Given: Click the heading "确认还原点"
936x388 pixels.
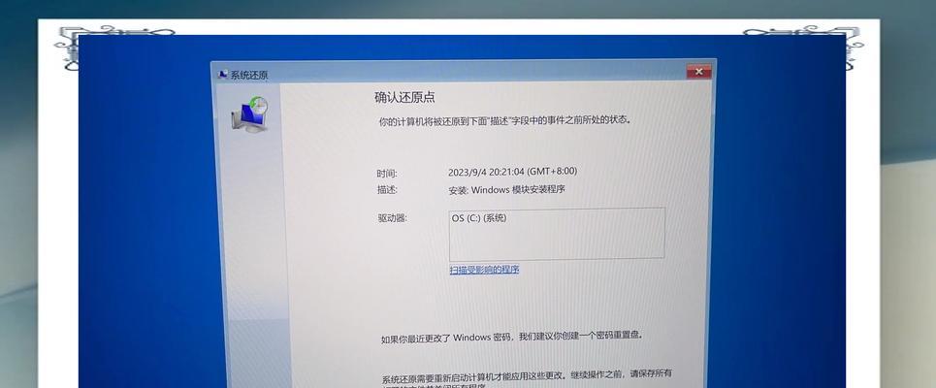Looking at the screenshot, I should [404, 97].
